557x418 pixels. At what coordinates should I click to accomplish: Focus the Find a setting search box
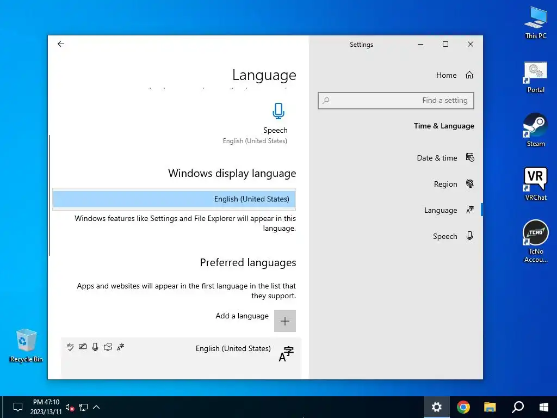point(396,101)
